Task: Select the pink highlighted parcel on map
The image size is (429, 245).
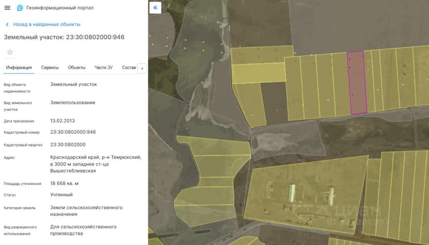Action: 357,82
